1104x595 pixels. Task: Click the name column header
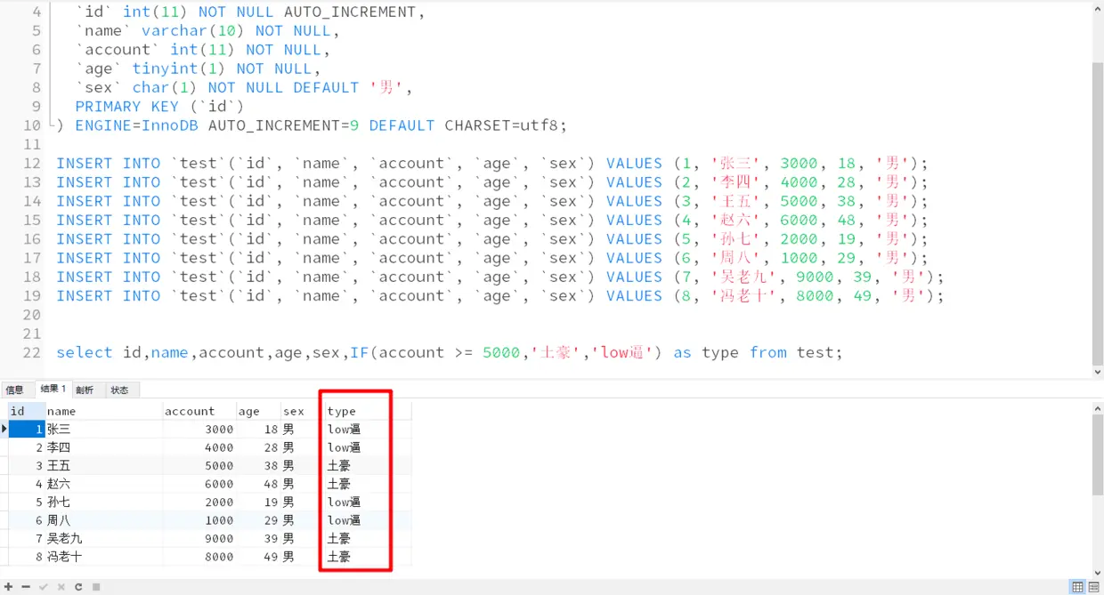coord(103,411)
